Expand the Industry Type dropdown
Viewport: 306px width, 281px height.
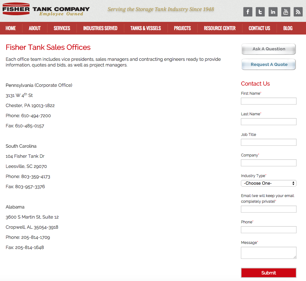coord(268,183)
